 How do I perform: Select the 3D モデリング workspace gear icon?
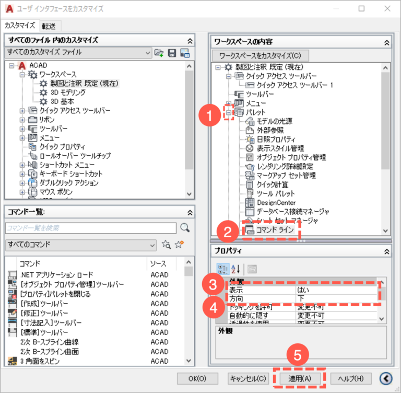click(x=43, y=93)
